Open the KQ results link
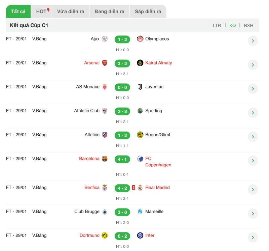The width and height of the screenshot is (269, 251). coord(232,26)
